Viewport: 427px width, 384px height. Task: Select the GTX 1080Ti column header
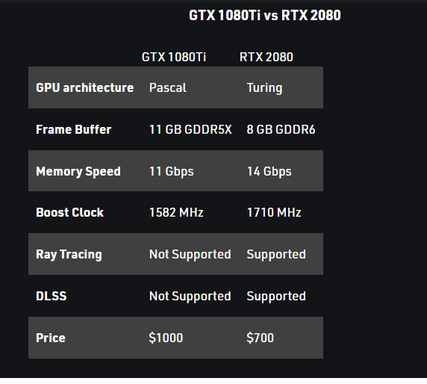point(174,58)
